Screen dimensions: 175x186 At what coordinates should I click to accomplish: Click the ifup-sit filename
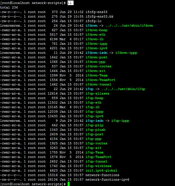click(x=93, y=148)
